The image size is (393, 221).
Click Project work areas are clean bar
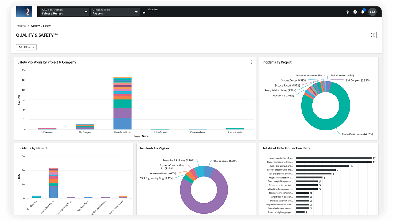point(309,178)
